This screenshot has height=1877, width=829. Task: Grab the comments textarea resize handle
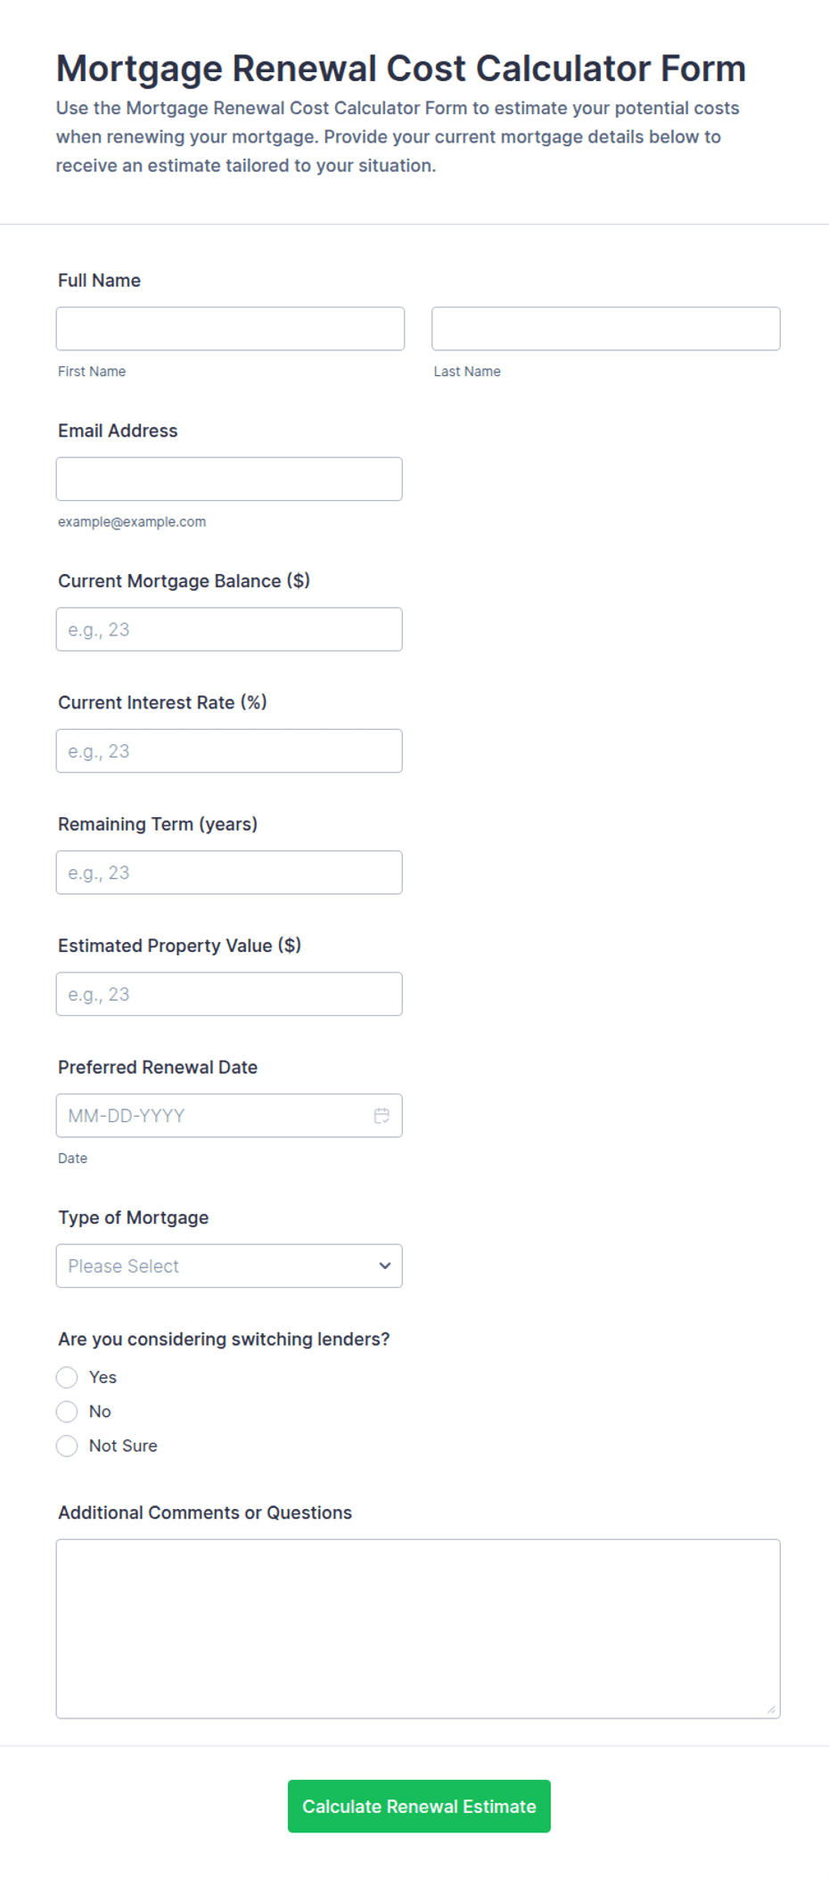click(771, 1709)
